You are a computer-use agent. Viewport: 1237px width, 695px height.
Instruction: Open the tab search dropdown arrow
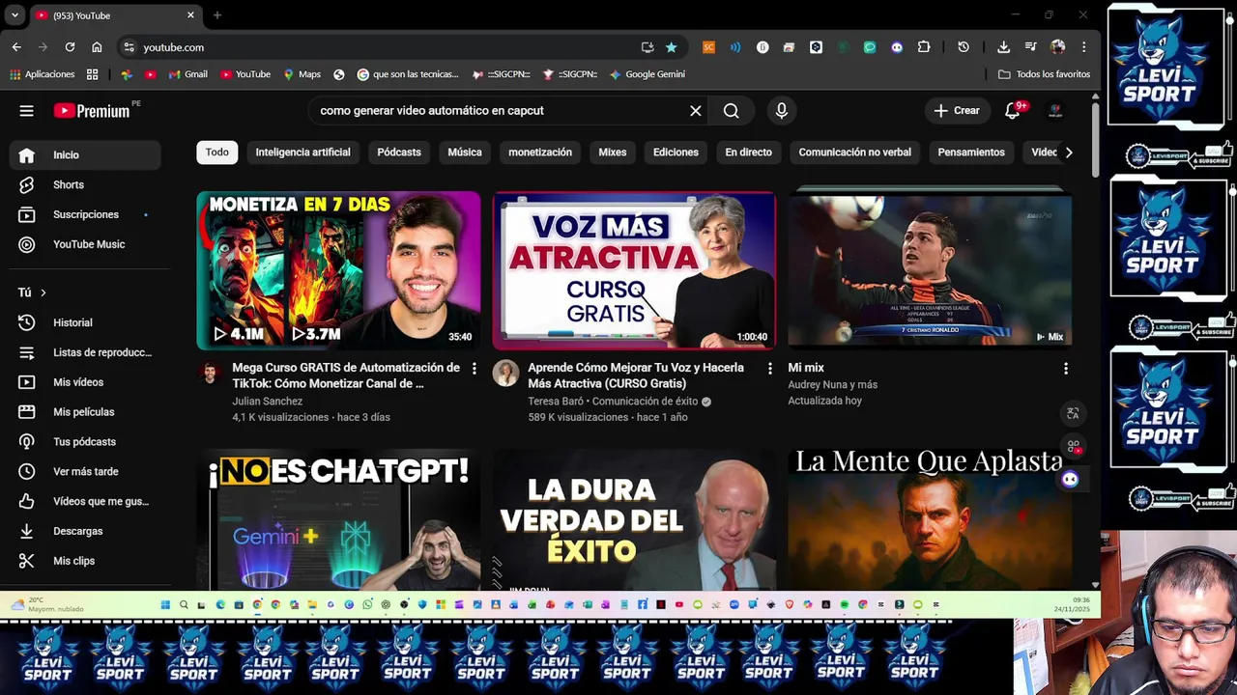click(x=14, y=15)
